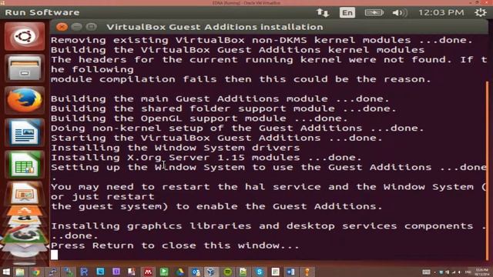Open Google Drive from the Windows taskbar
The image size is (493, 277).
pyautogui.click(x=179, y=272)
